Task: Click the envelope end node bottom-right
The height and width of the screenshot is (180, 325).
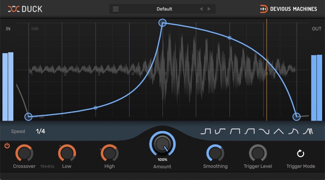Action: [296, 117]
